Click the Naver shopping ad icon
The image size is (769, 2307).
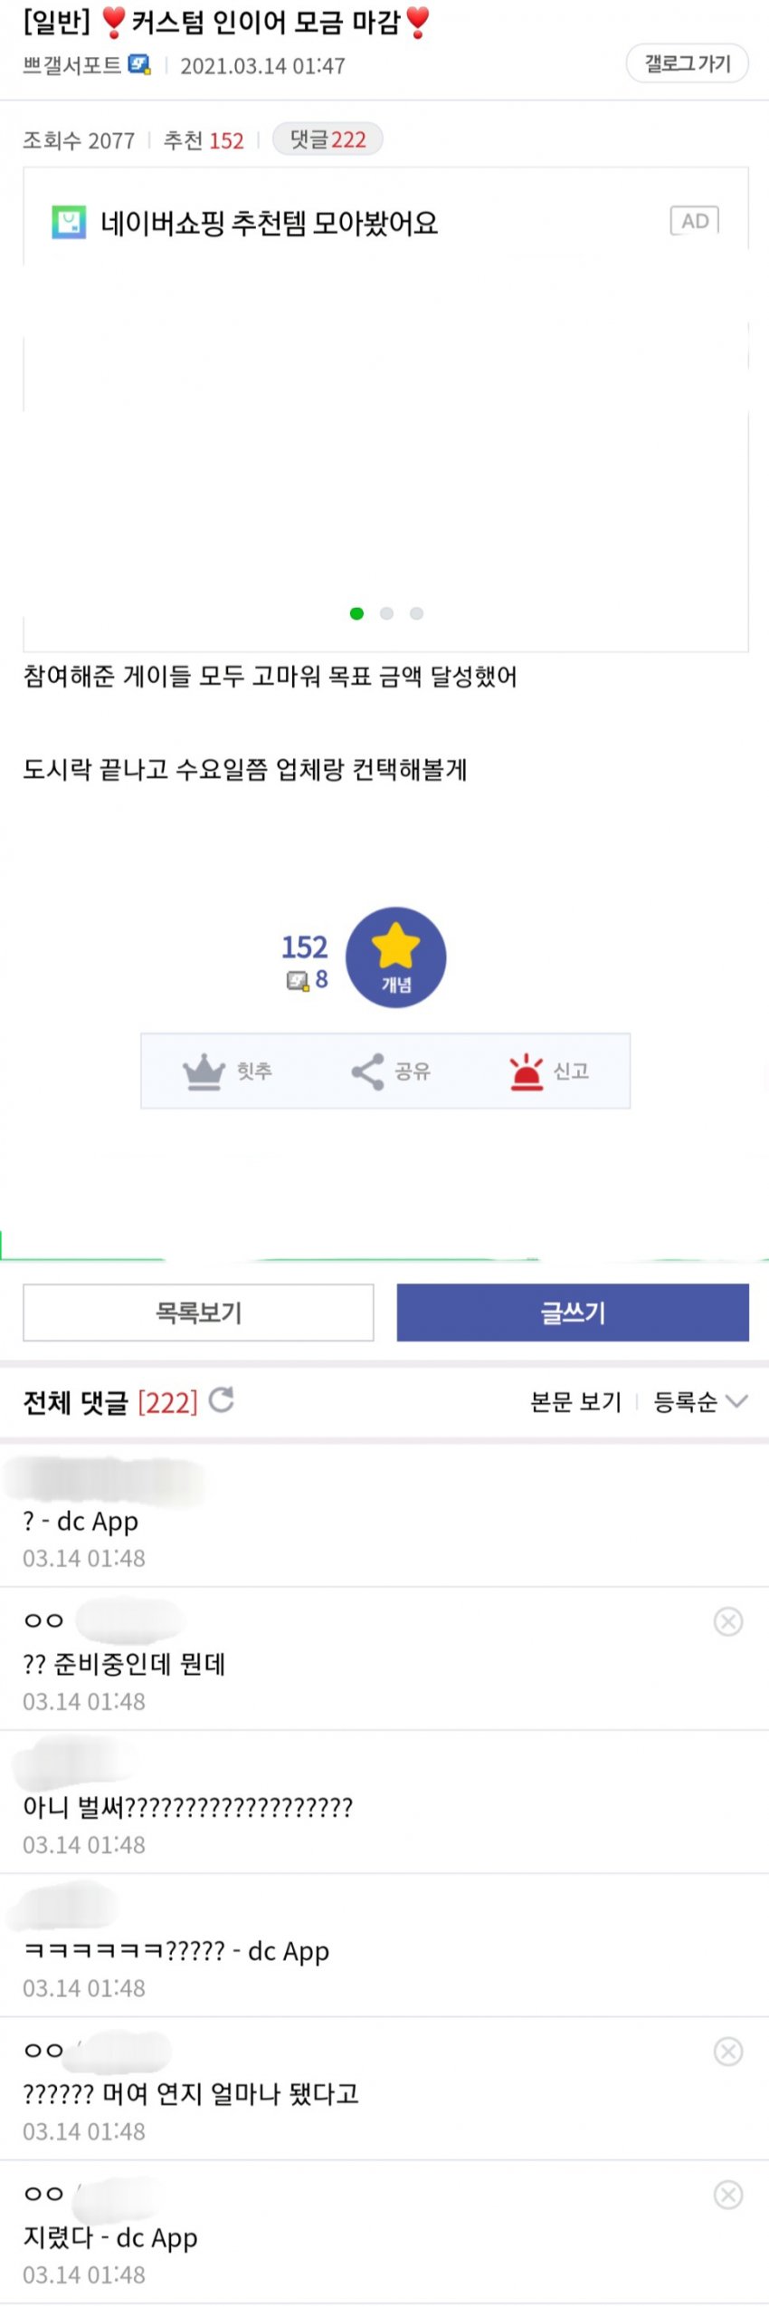tap(69, 222)
